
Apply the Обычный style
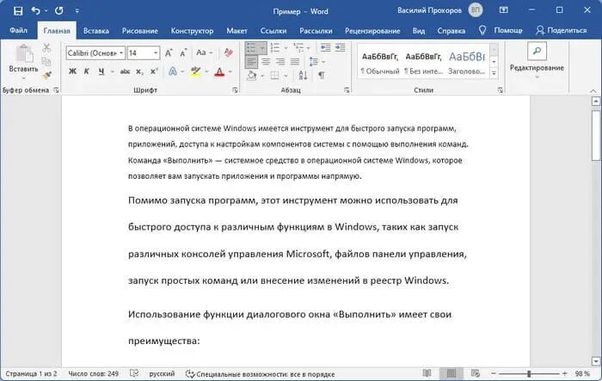click(380, 63)
